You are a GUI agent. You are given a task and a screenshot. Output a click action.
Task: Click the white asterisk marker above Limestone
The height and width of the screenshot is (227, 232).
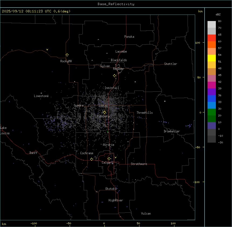click(x=41, y=93)
